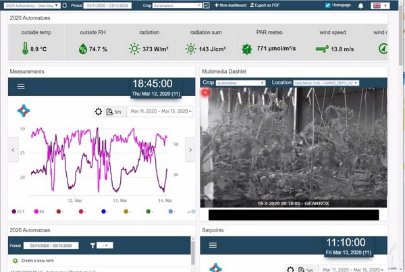This screenshot has height=272, width=405.
Task: Toggle the Homepage checkbox
Action: click(x=328, y=5)
